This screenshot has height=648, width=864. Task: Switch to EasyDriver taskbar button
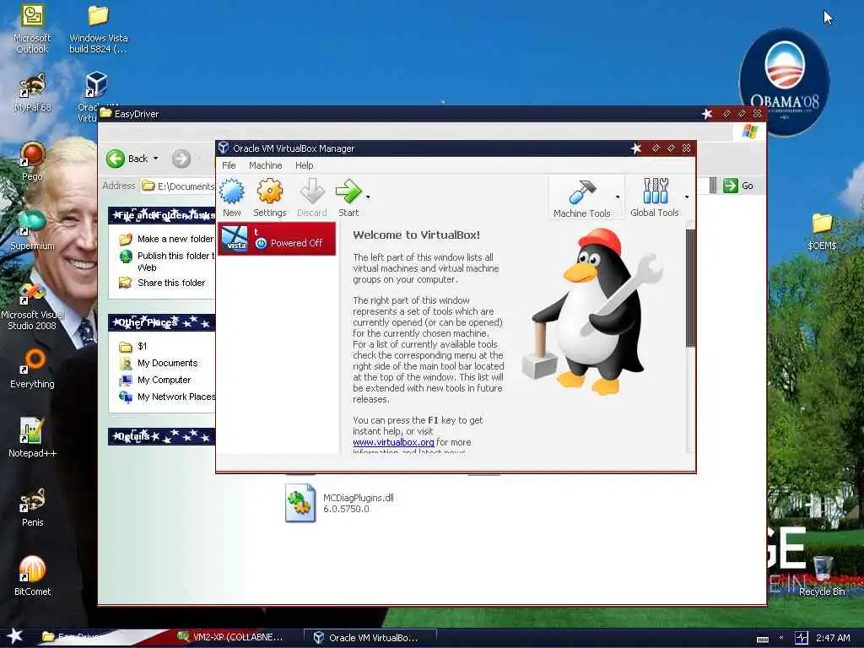[72, 637]
